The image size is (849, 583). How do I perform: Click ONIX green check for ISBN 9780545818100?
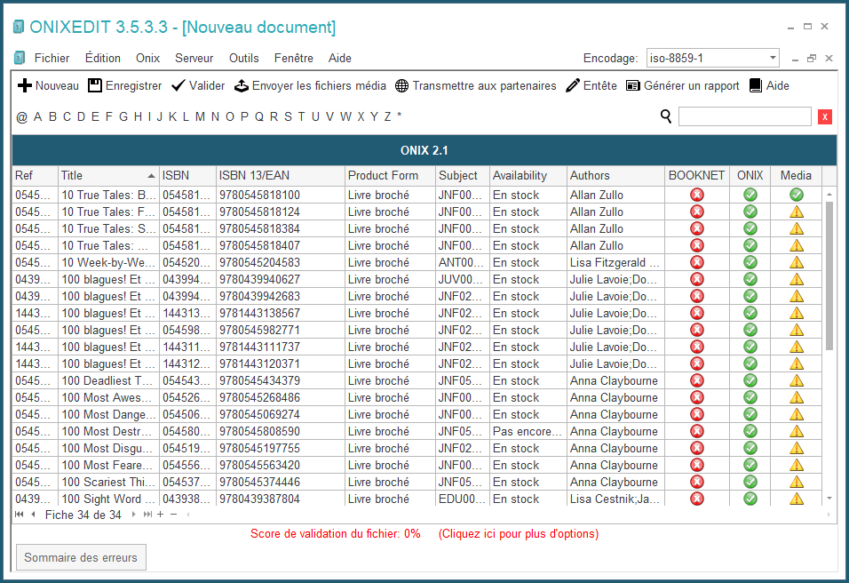tap(750, 195)
